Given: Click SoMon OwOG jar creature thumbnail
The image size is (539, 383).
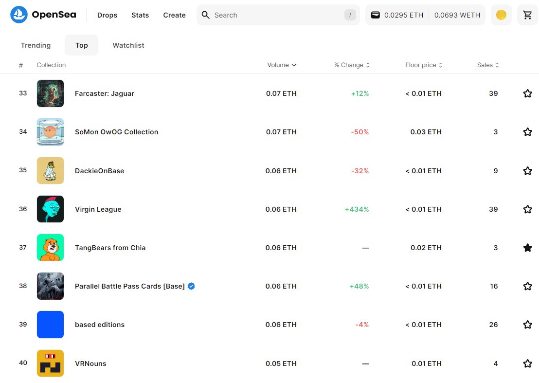Looking at the screenshot, I should [50, 132].
